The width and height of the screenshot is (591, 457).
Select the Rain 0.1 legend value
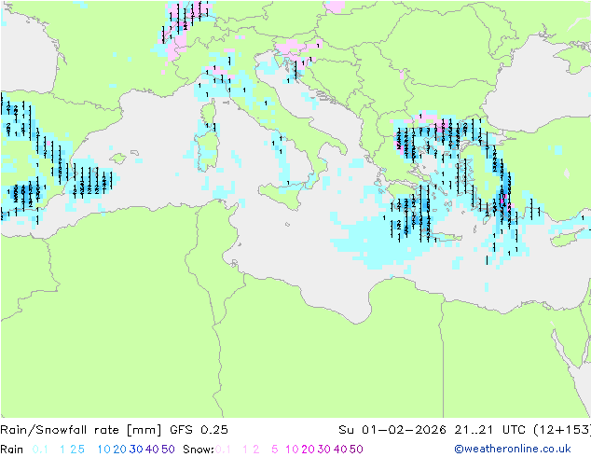click(40, 450)
